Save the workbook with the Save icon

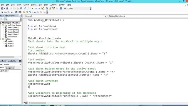click(7, 9)
